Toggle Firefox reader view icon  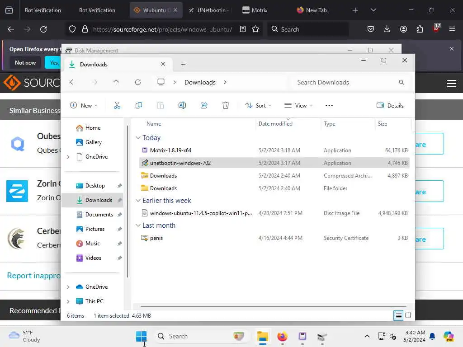(x=243, y=29)
